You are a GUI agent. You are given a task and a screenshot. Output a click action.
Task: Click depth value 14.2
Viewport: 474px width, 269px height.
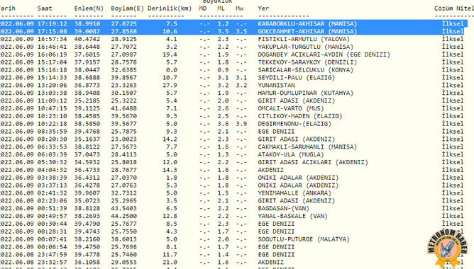[x=170, y=139]
